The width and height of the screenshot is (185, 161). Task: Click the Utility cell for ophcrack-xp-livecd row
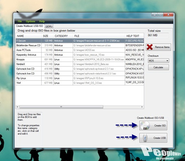[63, 69]
